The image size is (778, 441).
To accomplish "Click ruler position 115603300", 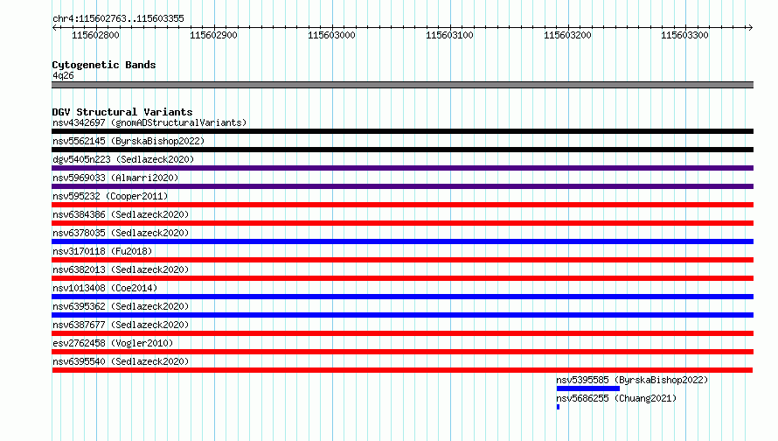I will coord(684,35).
